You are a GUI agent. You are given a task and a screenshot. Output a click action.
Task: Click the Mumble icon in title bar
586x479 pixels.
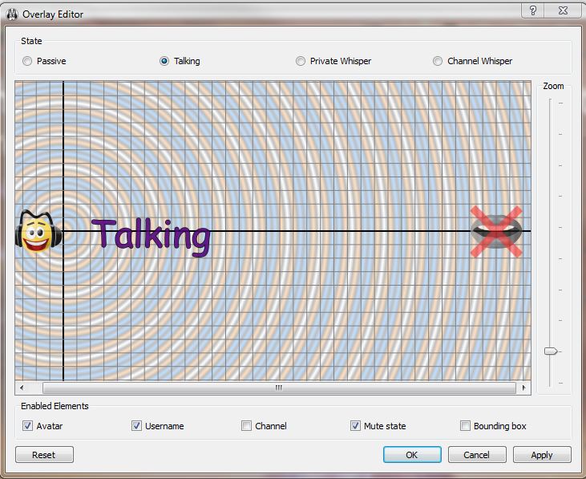pyautogui.click(x=11, y=14)
